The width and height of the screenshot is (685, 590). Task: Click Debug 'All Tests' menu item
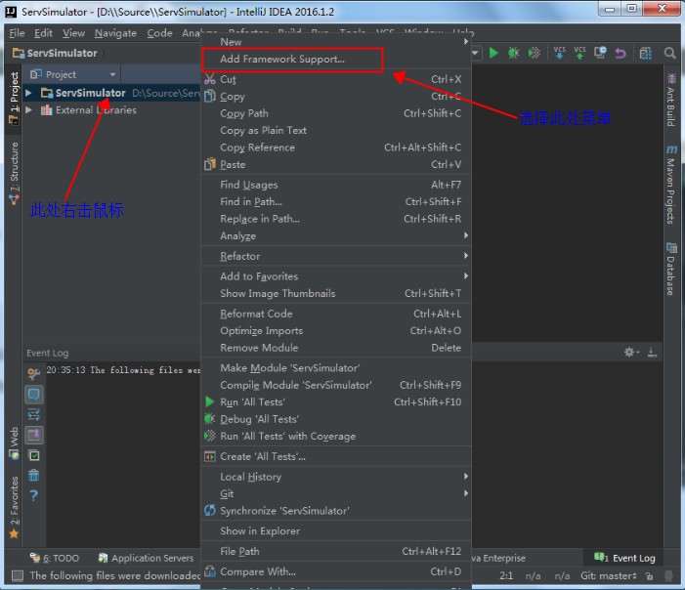(335, 419)
